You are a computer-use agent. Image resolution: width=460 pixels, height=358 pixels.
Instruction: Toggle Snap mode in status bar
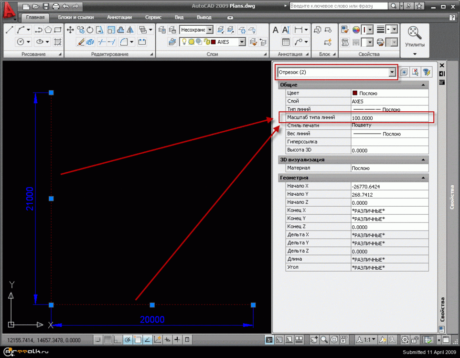point(98,340)
